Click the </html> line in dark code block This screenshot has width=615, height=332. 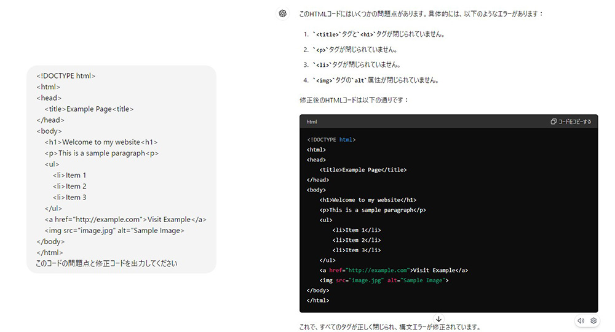tap(318, 300)
